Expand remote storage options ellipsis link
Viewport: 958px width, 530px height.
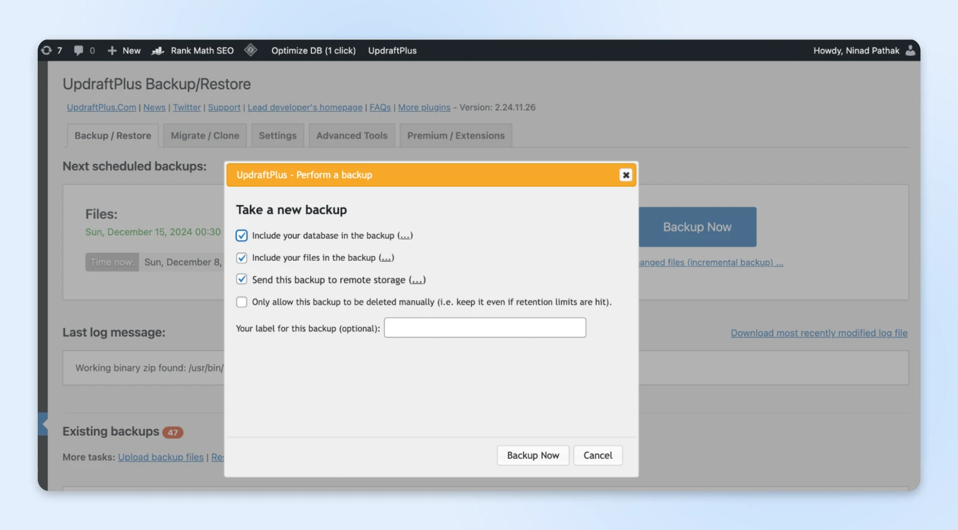coord(417,280)
